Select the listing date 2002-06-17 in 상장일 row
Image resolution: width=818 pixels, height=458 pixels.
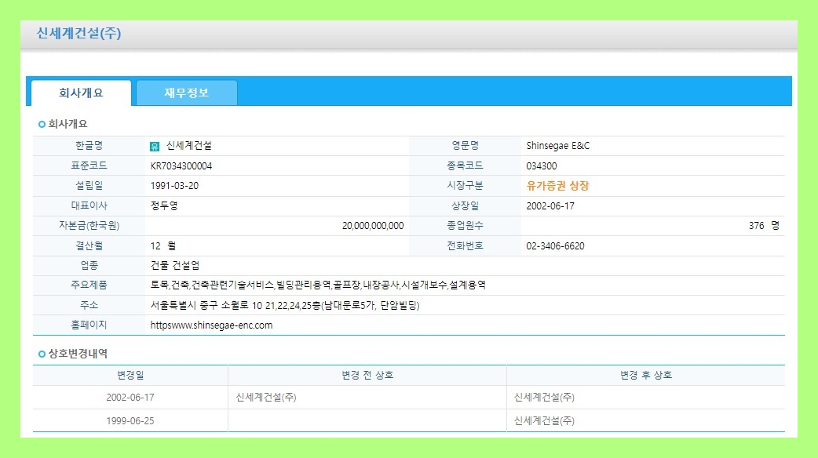click(550, 205)
